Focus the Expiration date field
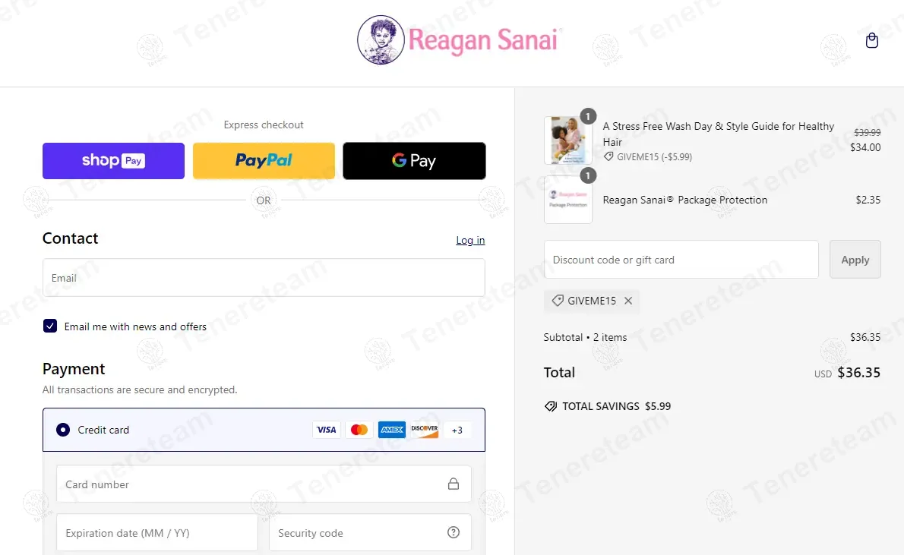 point(156,533)
